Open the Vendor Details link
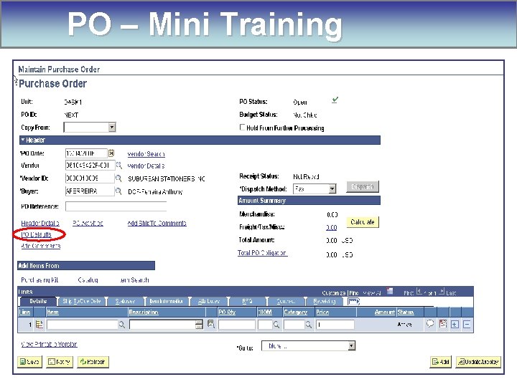Viewport: 517px width, 387px height. pyautogui.click(x=146, y=166)
